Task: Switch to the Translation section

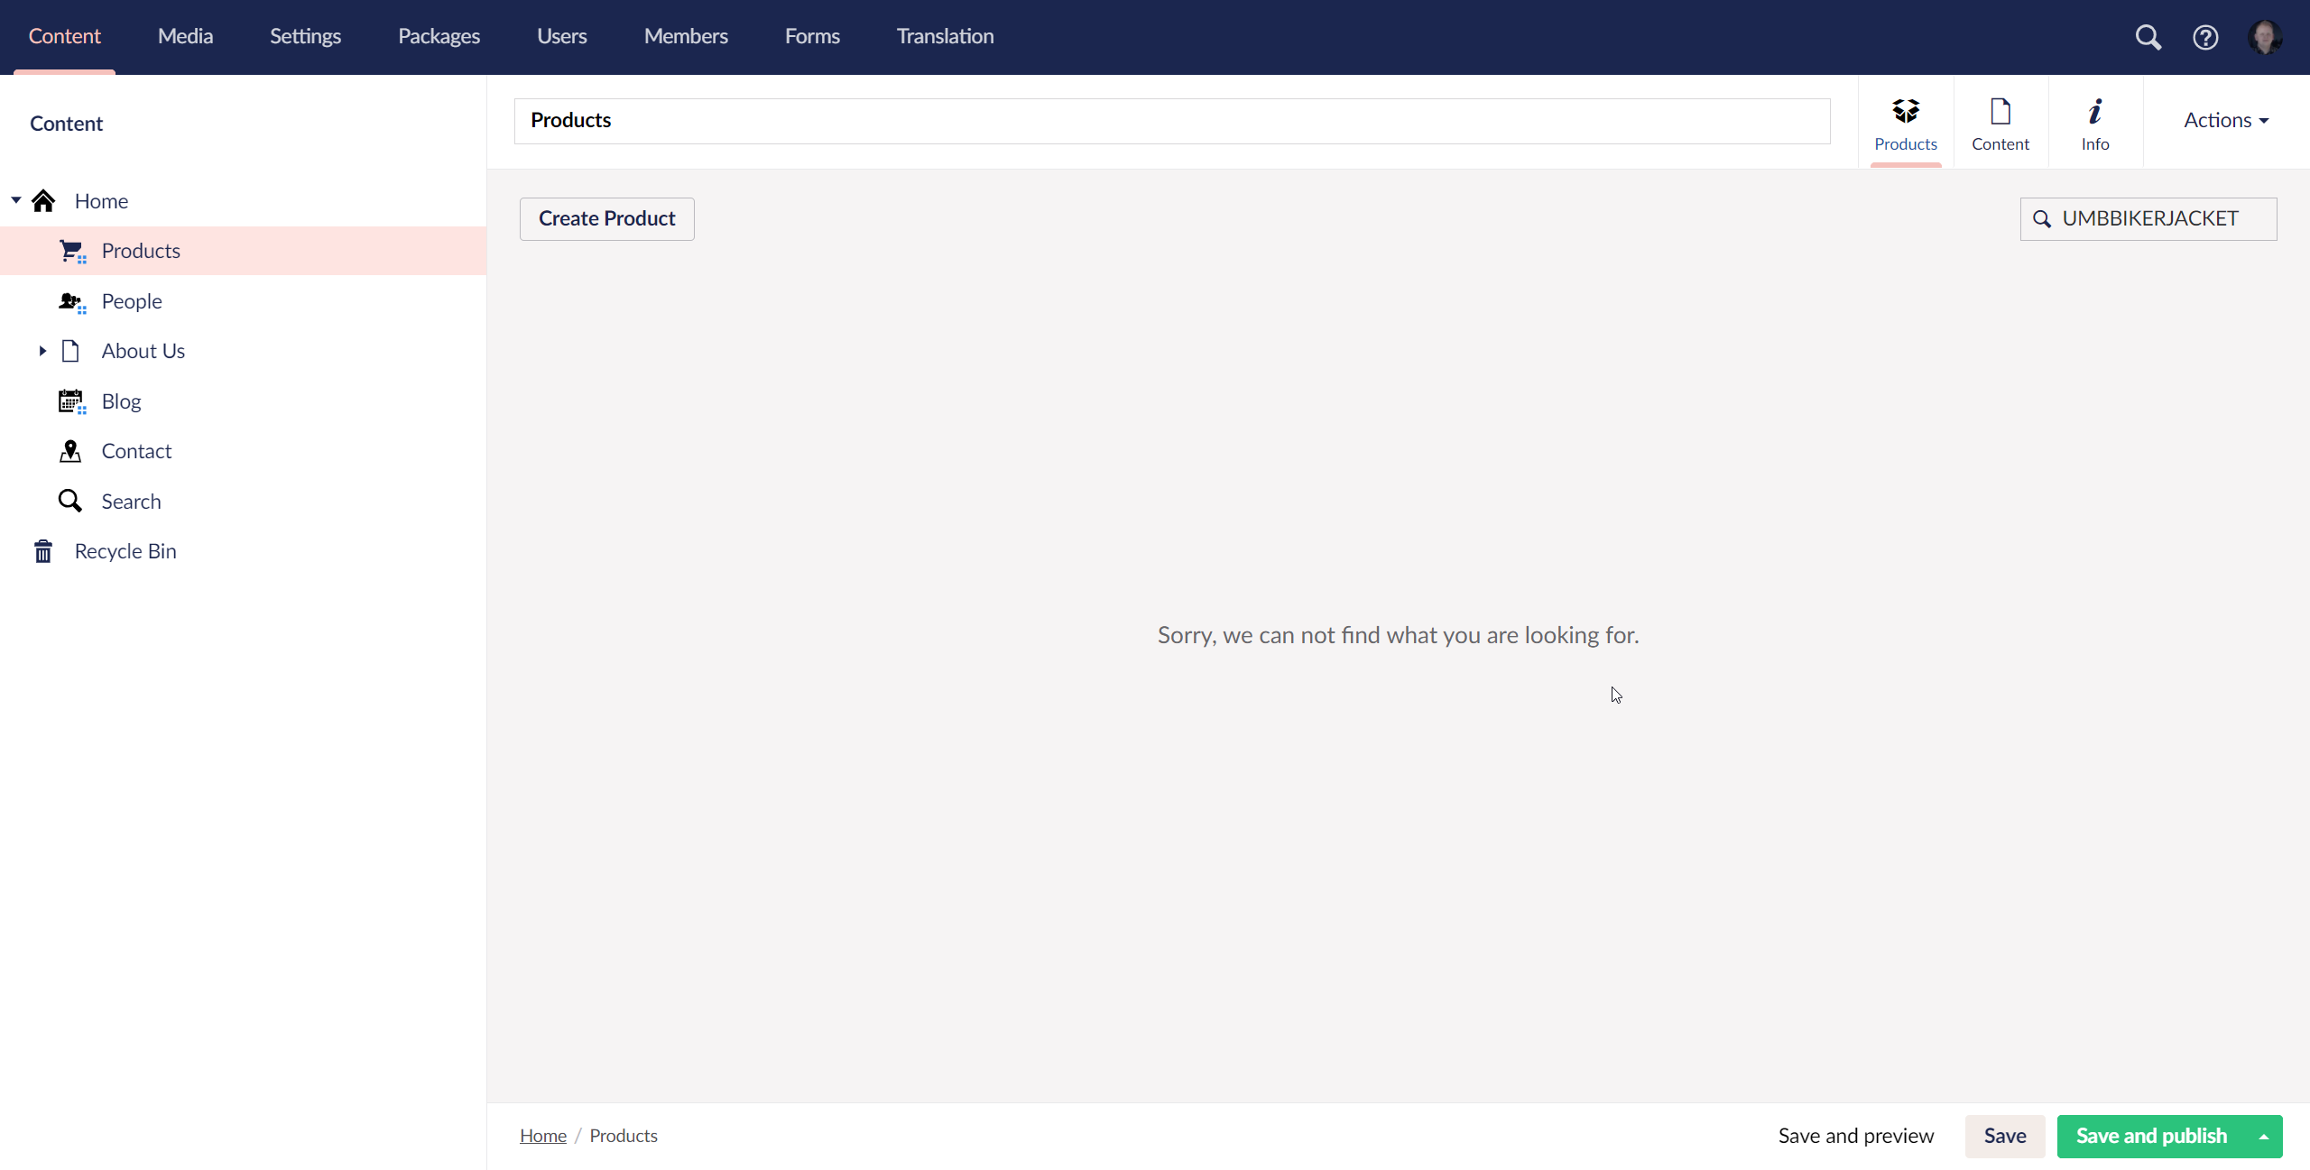Action: (944, 36)
